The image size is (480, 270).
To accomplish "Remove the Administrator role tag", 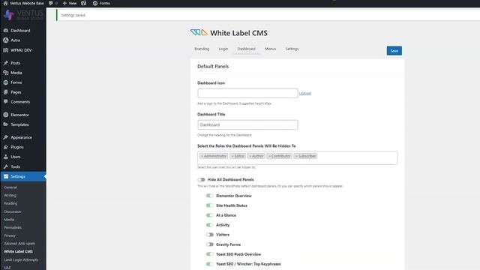I will (202, 156).
